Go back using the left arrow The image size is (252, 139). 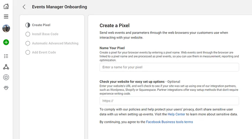(x=24, y=7)
